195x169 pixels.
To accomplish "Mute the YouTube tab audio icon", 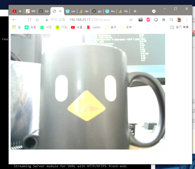I will (20, 11).
